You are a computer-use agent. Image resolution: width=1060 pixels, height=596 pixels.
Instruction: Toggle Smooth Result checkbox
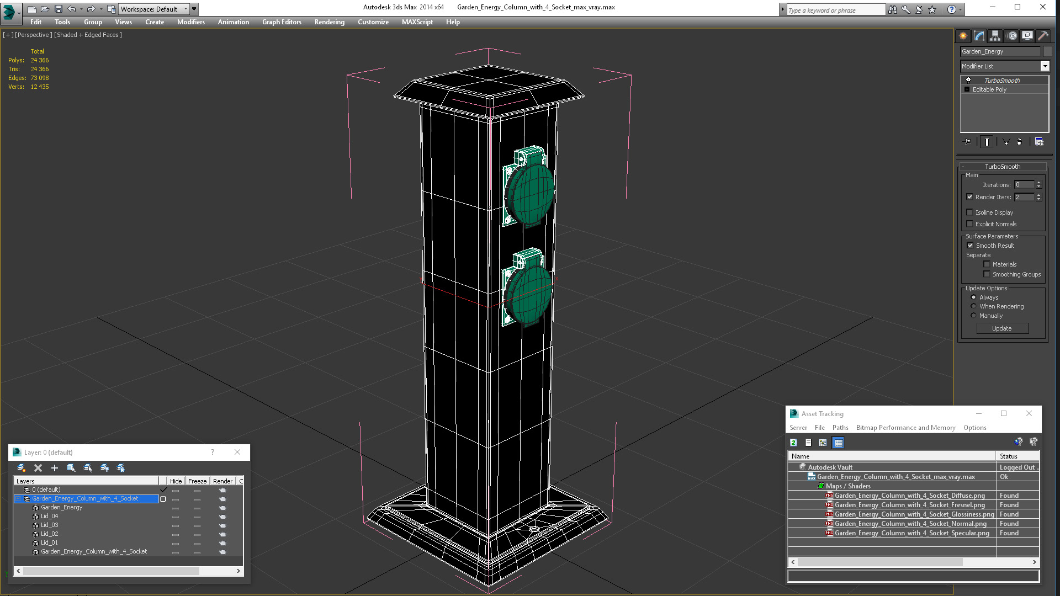click(x=970, y=246)
